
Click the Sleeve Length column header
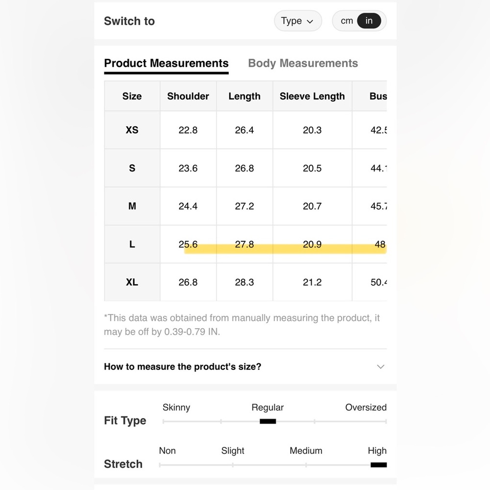[x=312, y=96]
